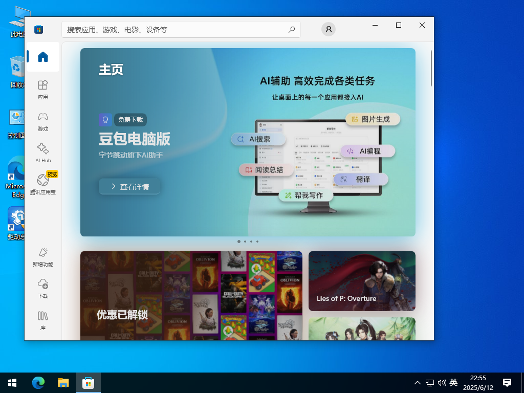The image size is (524, 393).
Task: Click the Microsoft Store logo in the title bar
Action: 38,30
